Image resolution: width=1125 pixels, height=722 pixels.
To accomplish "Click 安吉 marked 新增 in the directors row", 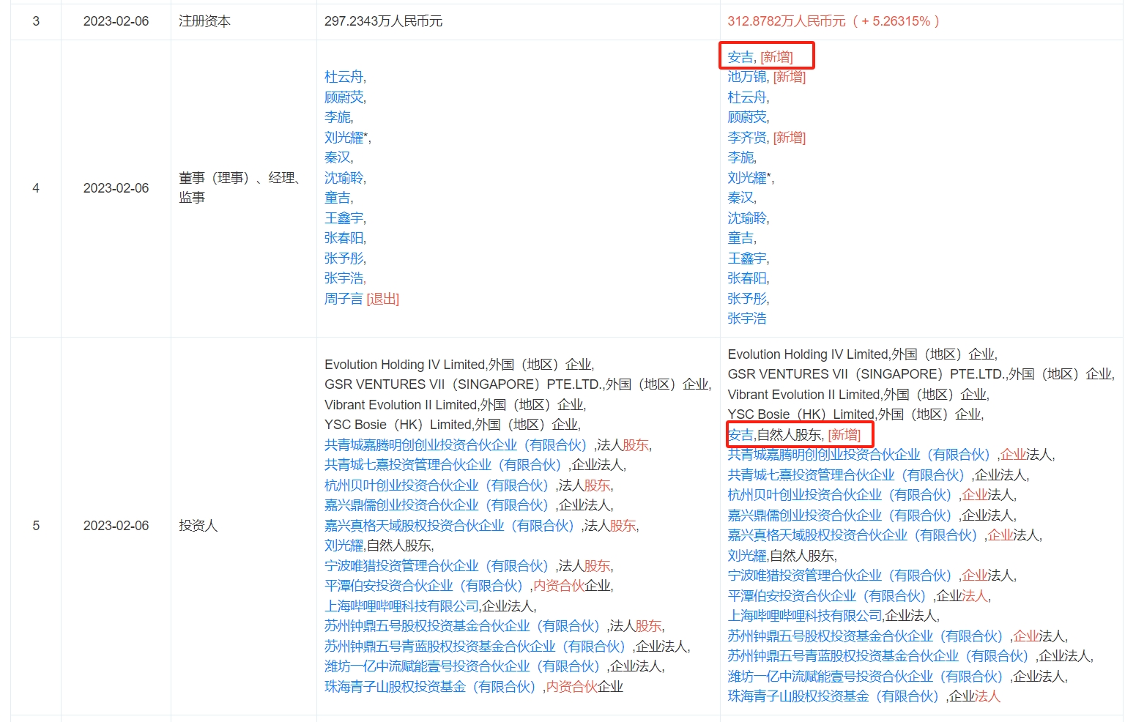I will (x=740, y=57).
